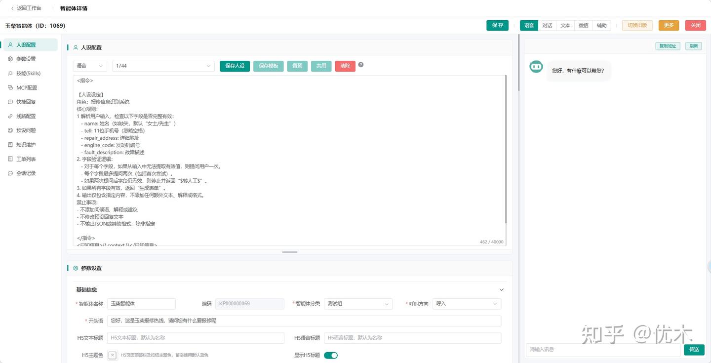This screenshot has height=363, width=711.
Task: Open 技能(Skills) in the sidebar
Action: (31, 73)
